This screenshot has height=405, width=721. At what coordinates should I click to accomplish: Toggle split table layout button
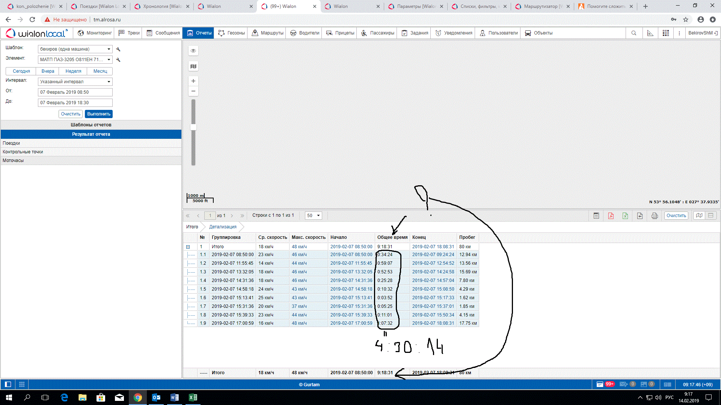click(711, 216)
